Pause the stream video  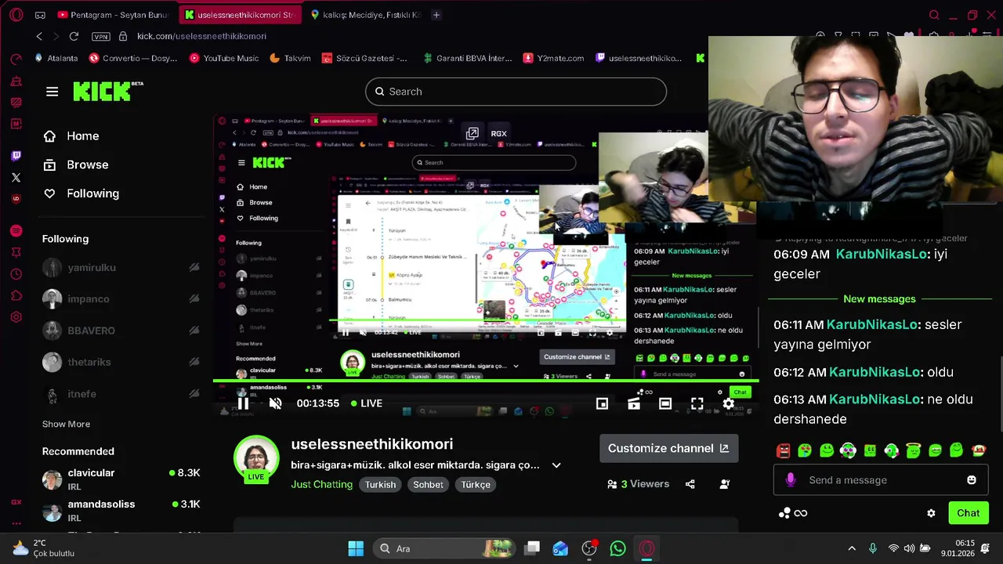click(243, 403)
